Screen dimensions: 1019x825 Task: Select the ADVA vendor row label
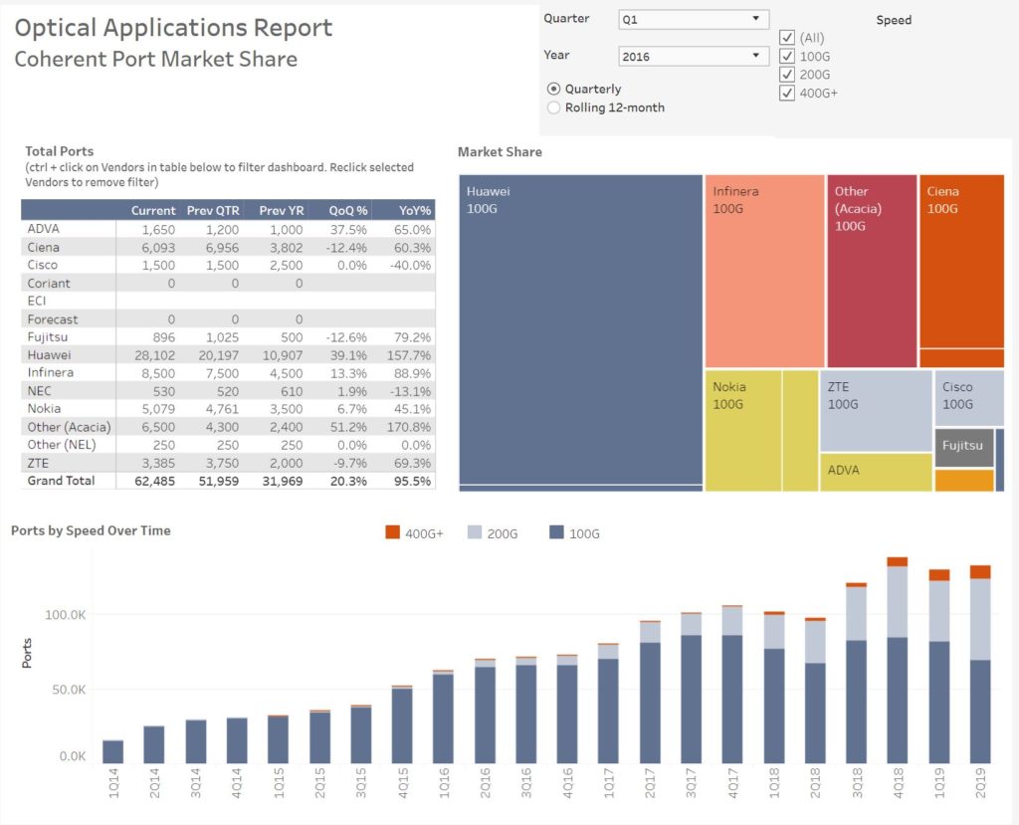tap(44, 229)
